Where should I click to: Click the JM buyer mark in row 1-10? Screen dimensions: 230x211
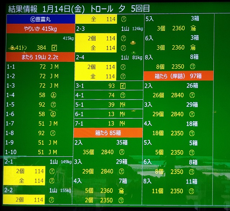tap(53, 152)
